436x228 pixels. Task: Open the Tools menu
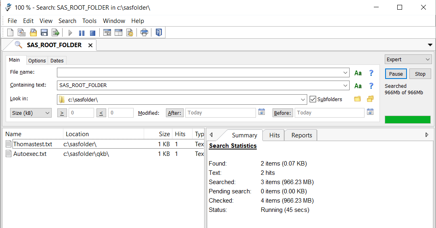[x=89, y=21]
